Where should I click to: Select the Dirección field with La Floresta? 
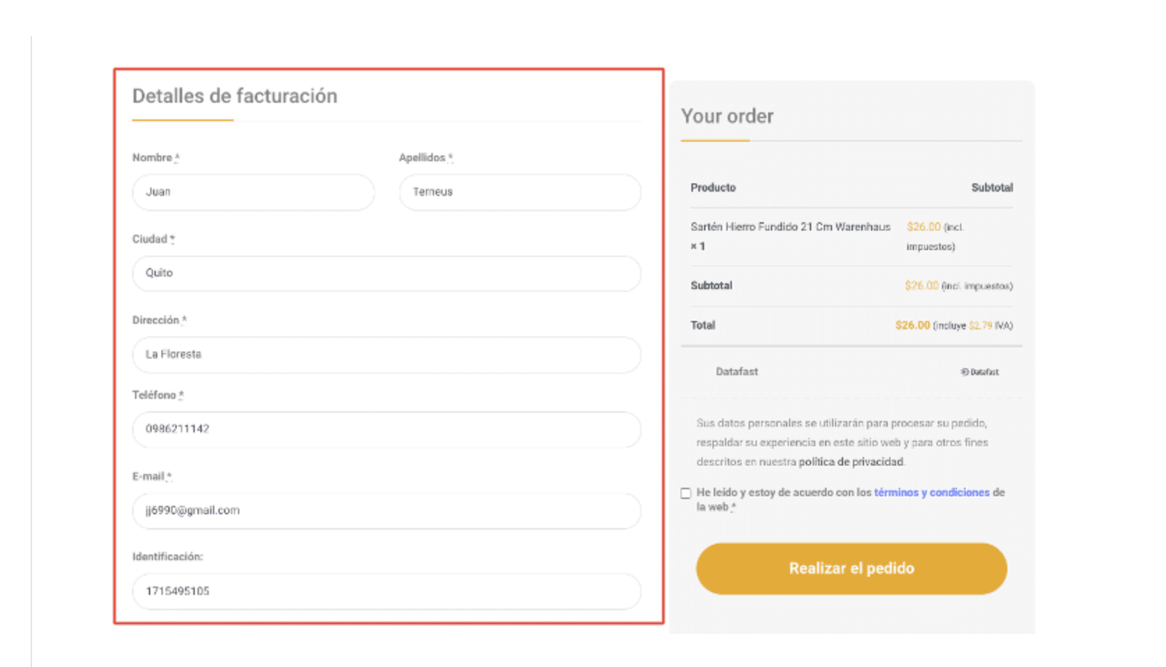pos(386,355)
